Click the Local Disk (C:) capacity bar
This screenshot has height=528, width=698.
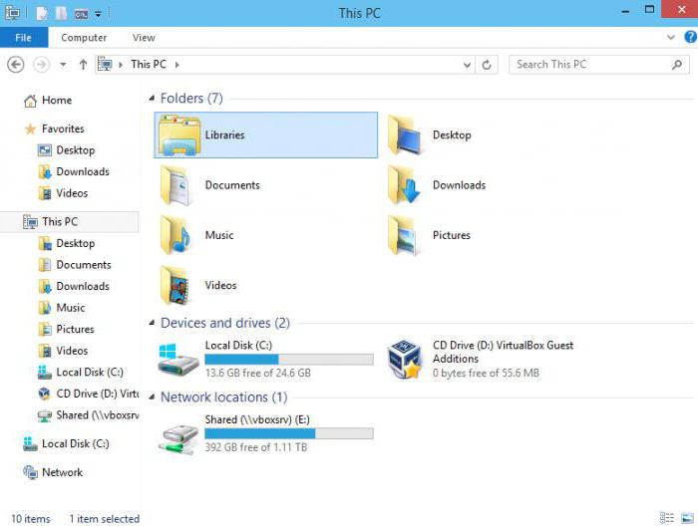288,359
